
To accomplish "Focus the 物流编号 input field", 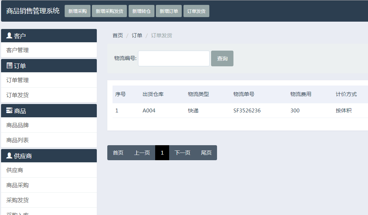I will click(x=174, y=59).
